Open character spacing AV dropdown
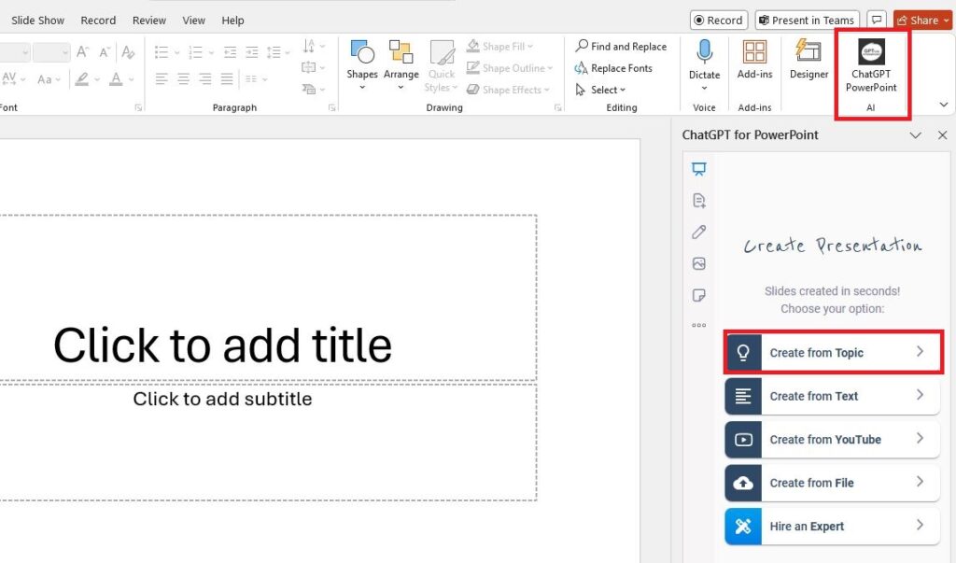The image size is (956, 563). (13, 79)
